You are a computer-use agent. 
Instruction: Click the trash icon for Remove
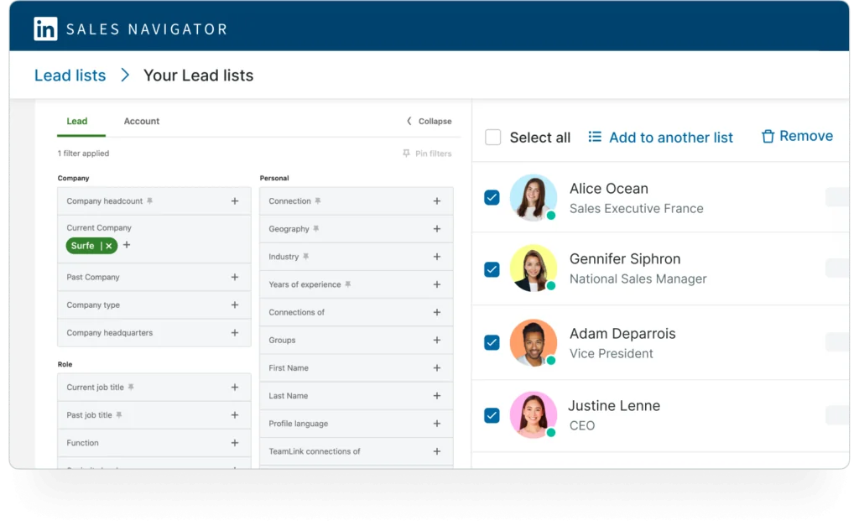click(x=767, y=137)
